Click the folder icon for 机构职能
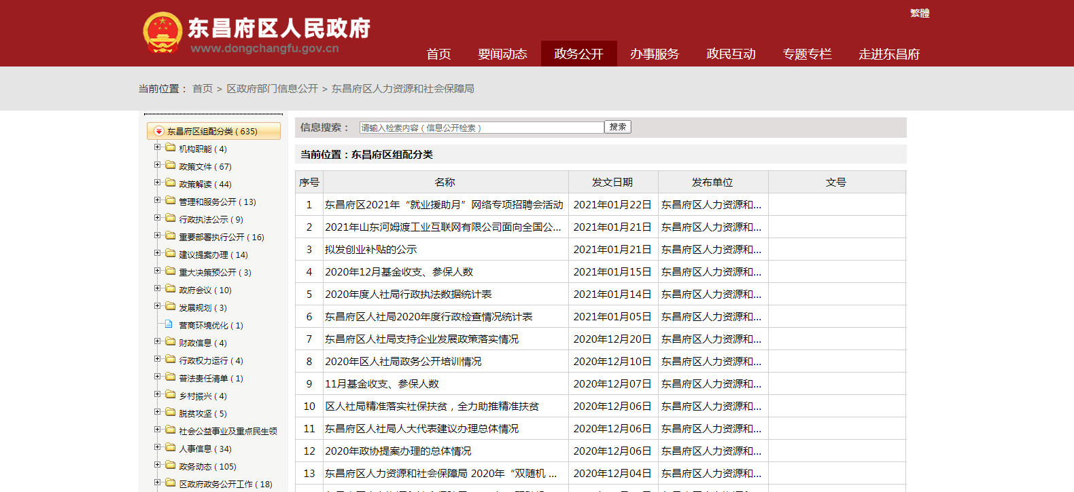Screen dimensions: 1074x492 171,147
